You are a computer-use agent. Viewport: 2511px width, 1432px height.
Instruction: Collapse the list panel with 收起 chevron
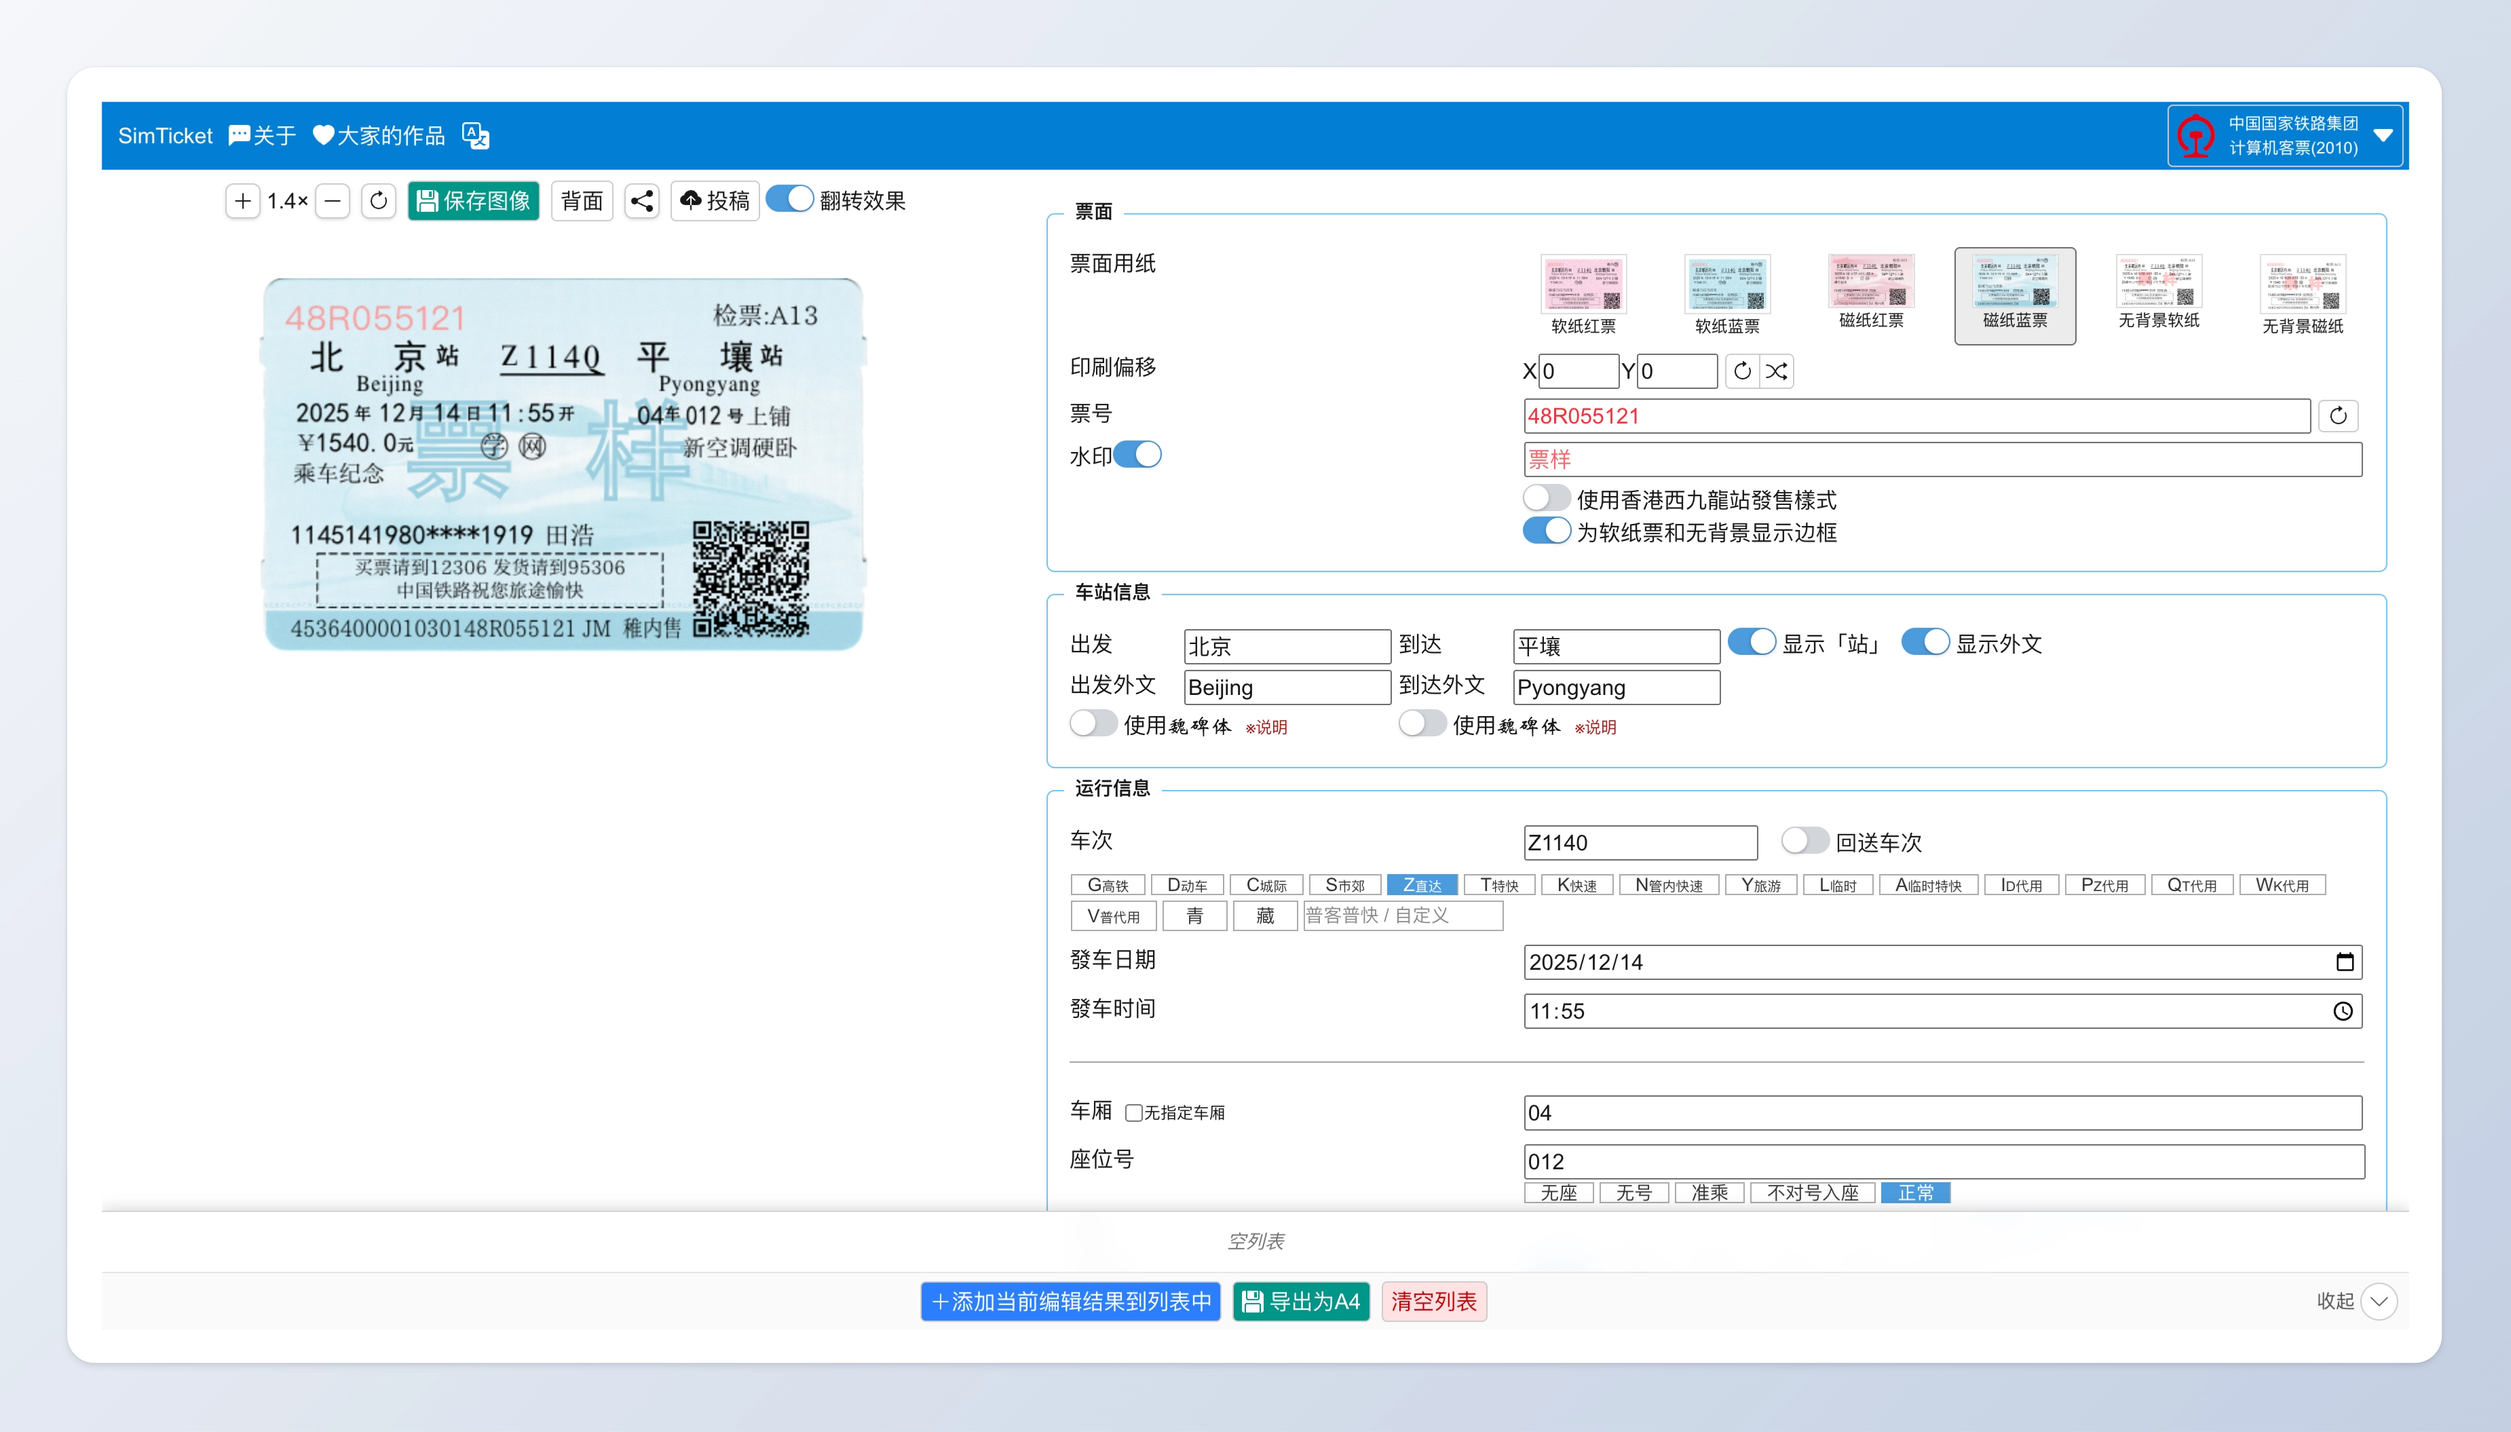click(x=2378, y=1301)
